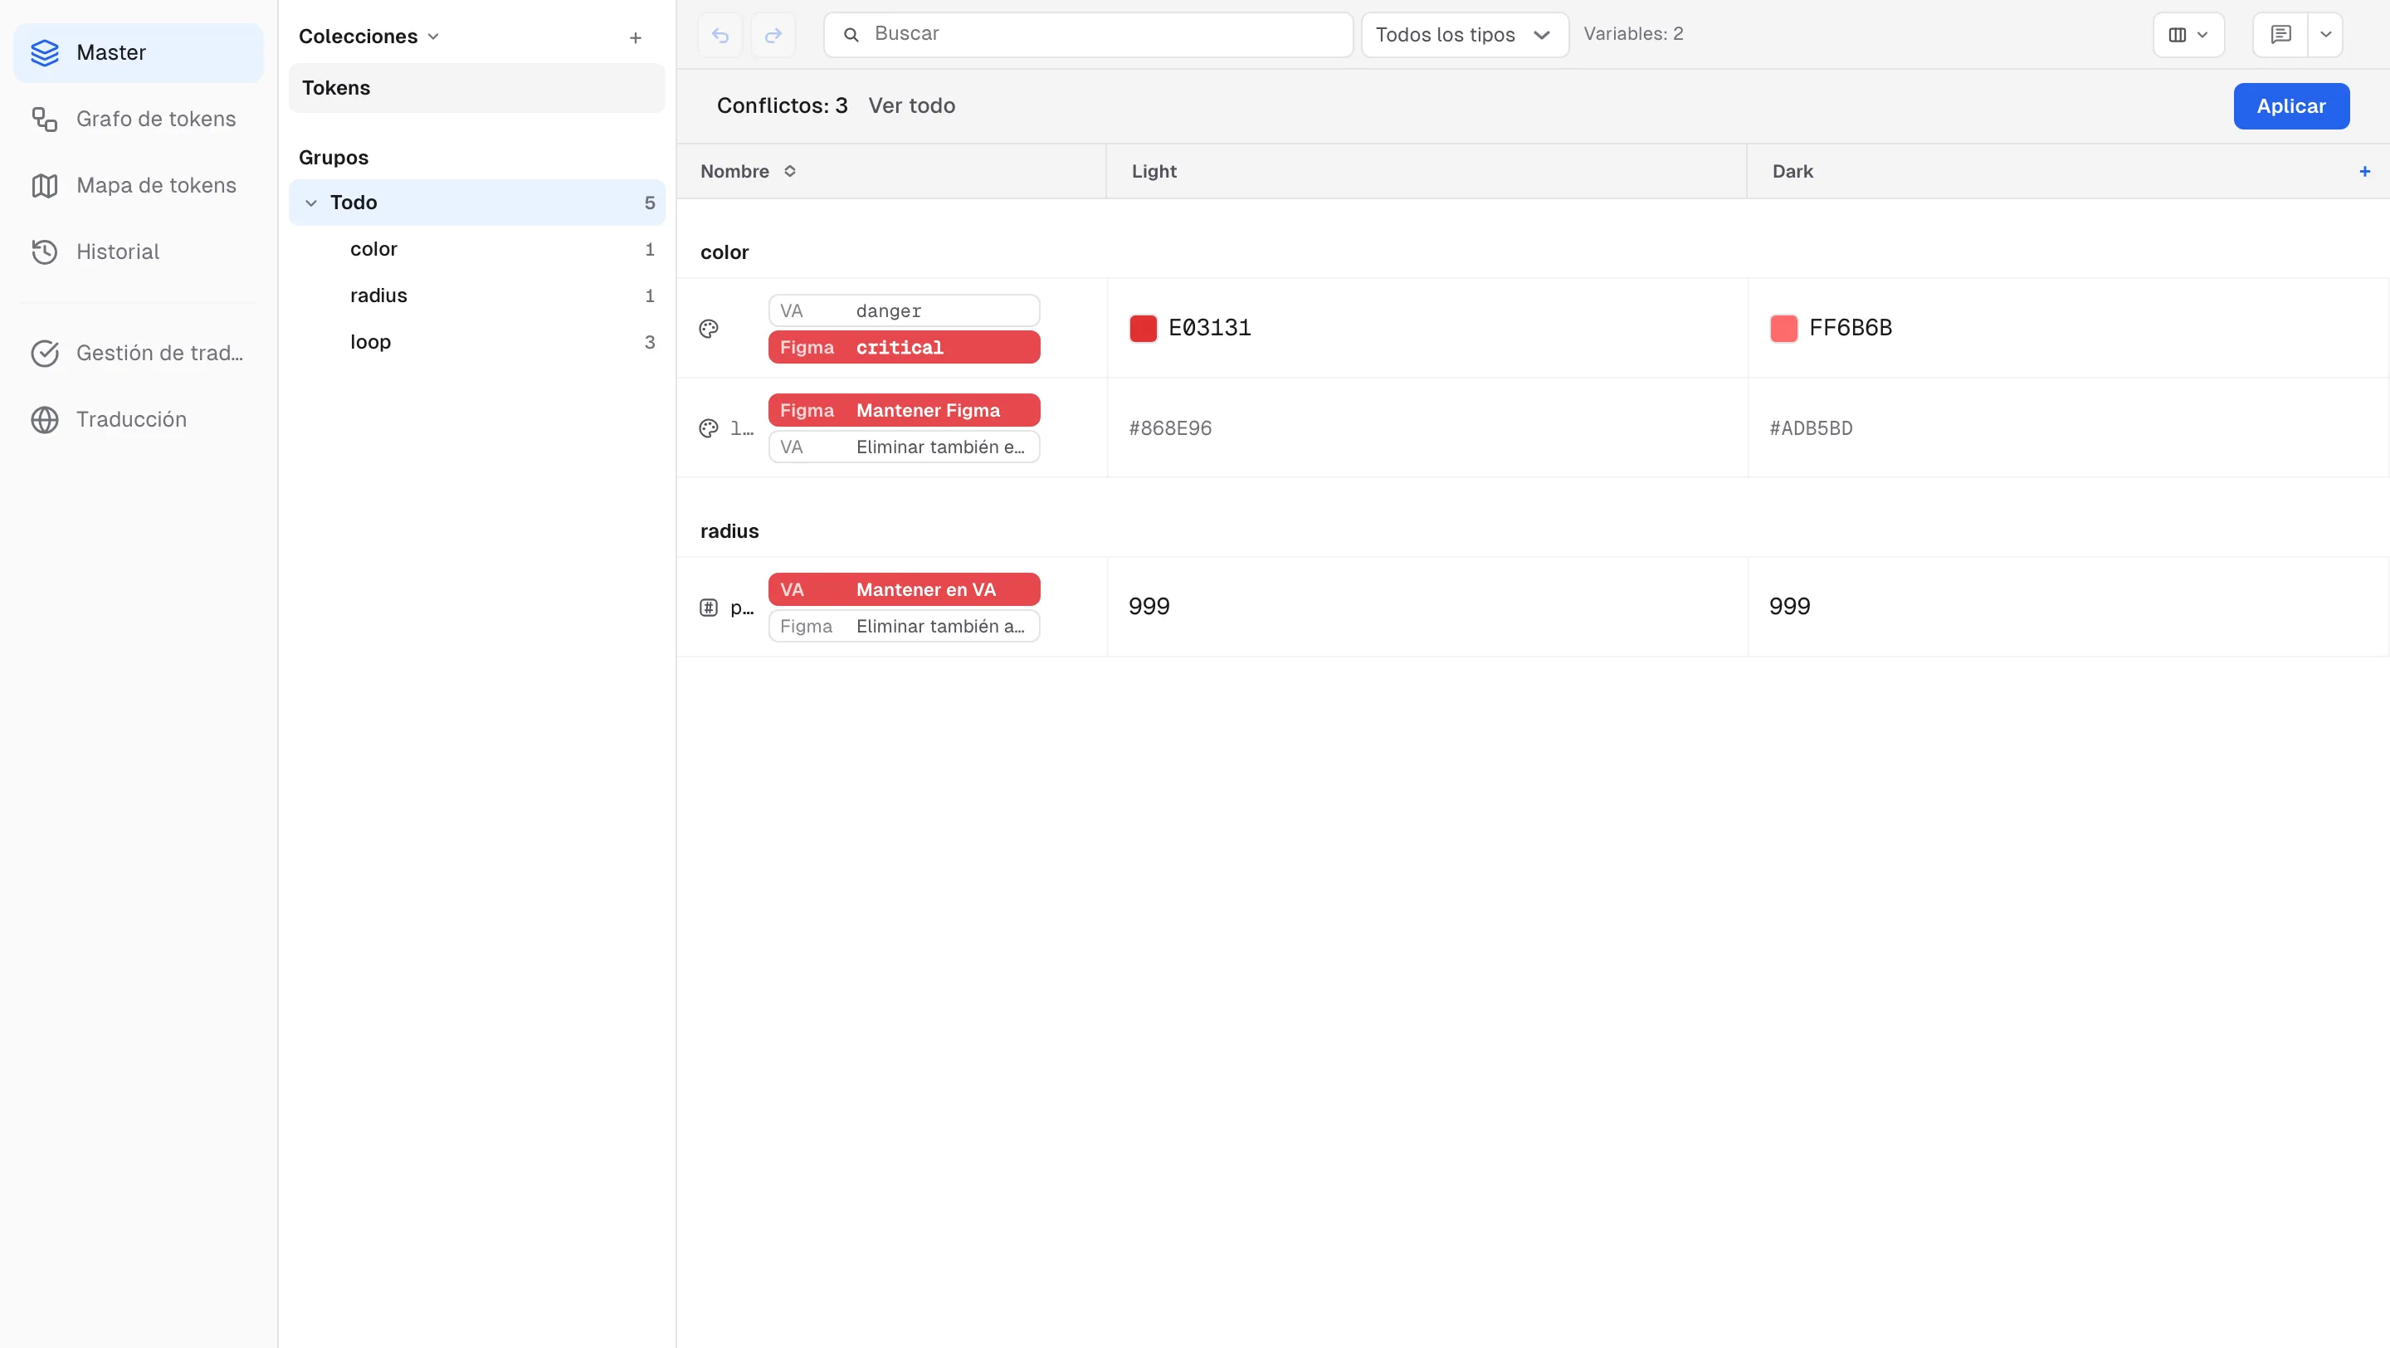Viewport: 2390px width, 1348px height.
Task: Open the Historial clock icon
Action: tap(45, 252)
